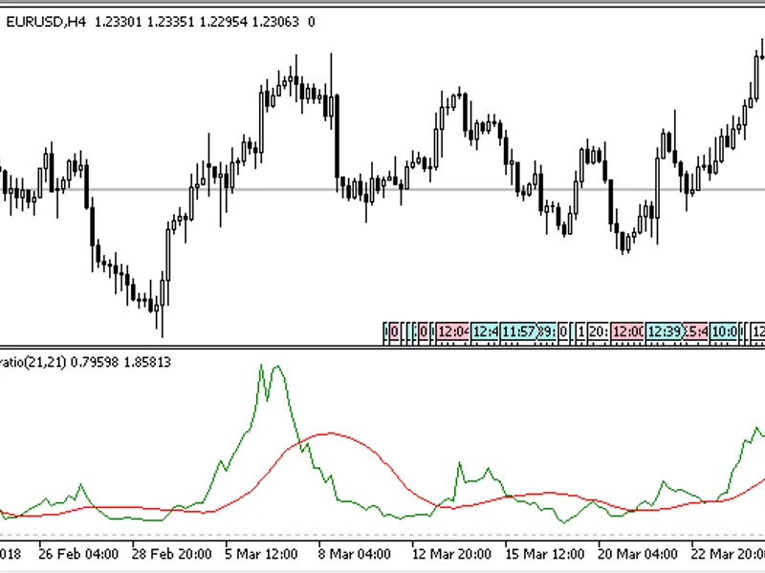765x573 pixels.
Task: Click the 26 Feb 04:00 axis label
Action: [x=78, y=554]
